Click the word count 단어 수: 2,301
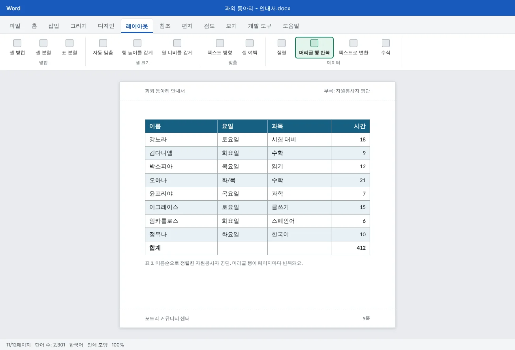Screen dimensions: 515x350 click(x=50, y=345)
